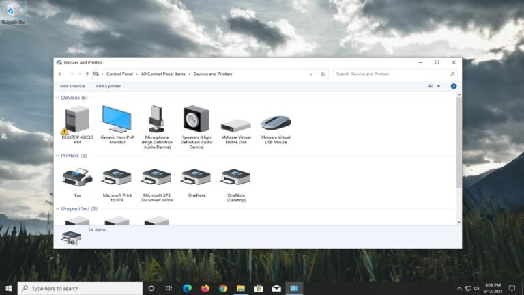Select the Generic Non-PnP Monitor icon
524x295 pixels.
click(117, 120)
